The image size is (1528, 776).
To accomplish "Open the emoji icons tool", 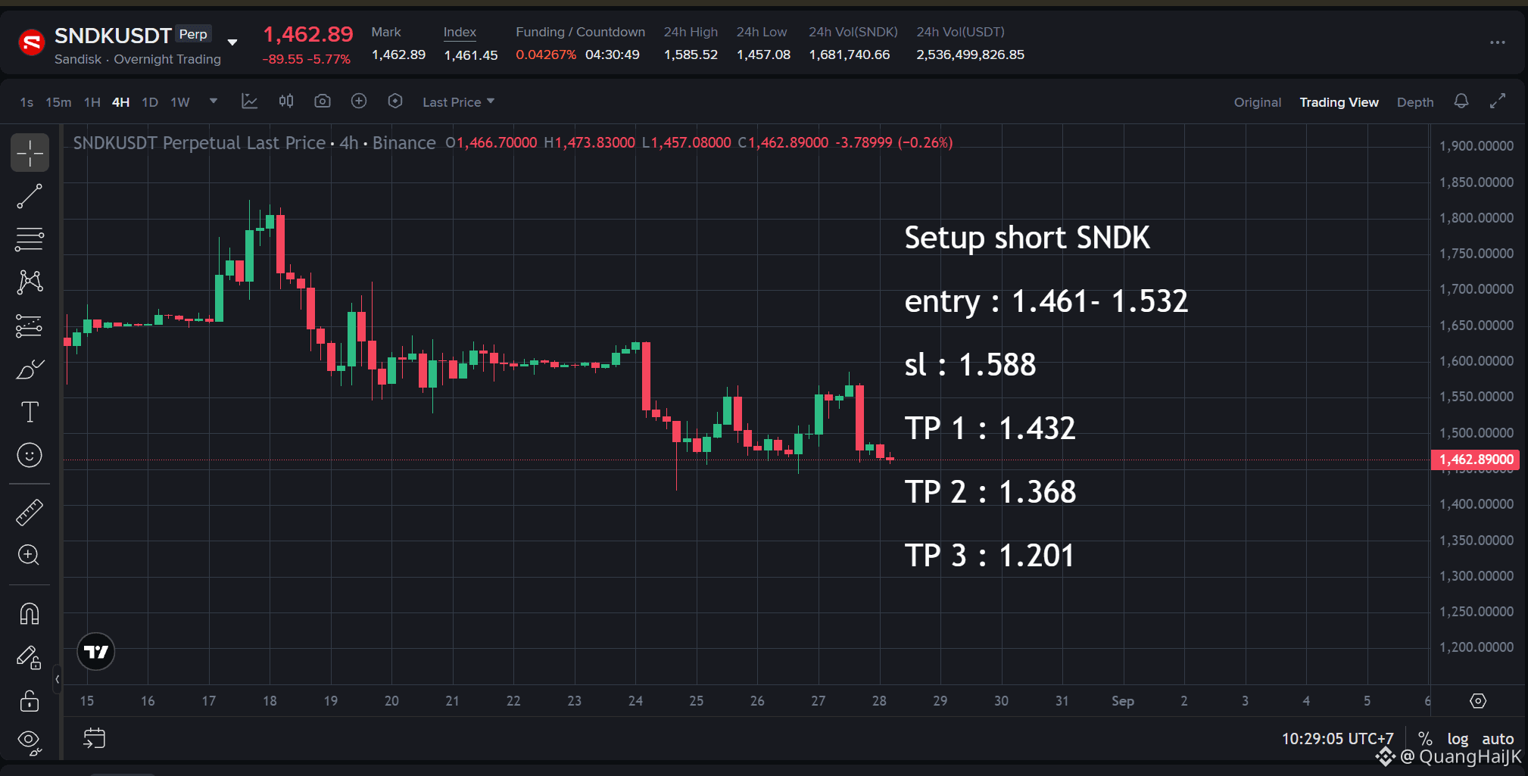I will coord(30,455).
